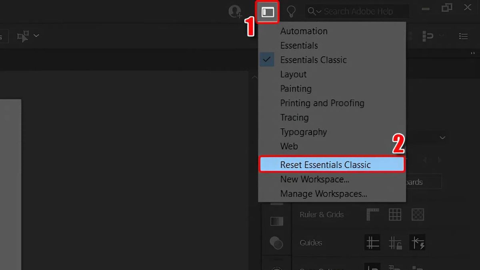Toggle the show guides icon
The image size is (480, 270).
[372, 243]
